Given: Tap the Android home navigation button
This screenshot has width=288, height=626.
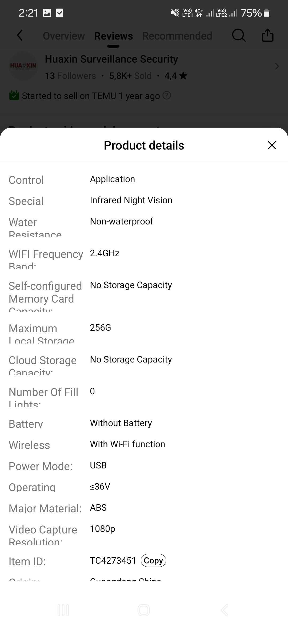Looking at the screenshot, I should click(x=144, y=610).
